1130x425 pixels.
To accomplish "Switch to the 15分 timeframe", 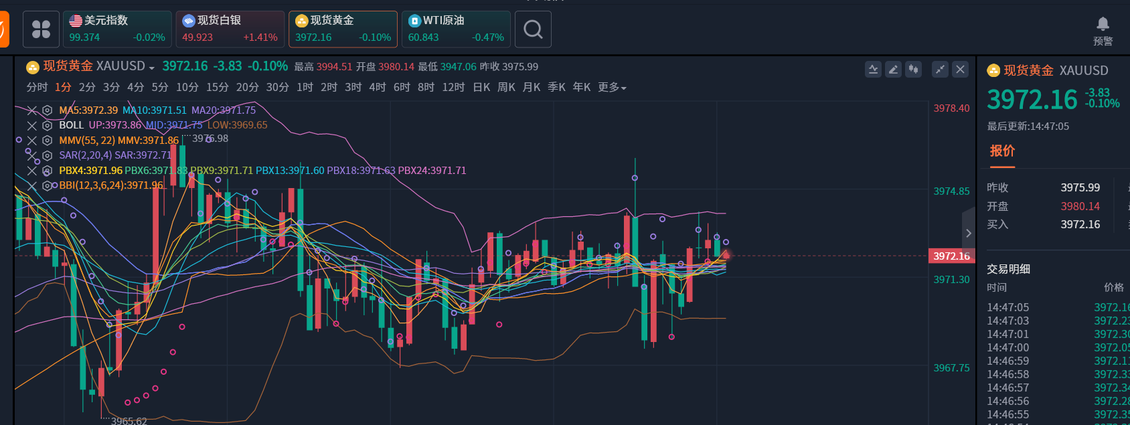I will click(x=217, y=88).
